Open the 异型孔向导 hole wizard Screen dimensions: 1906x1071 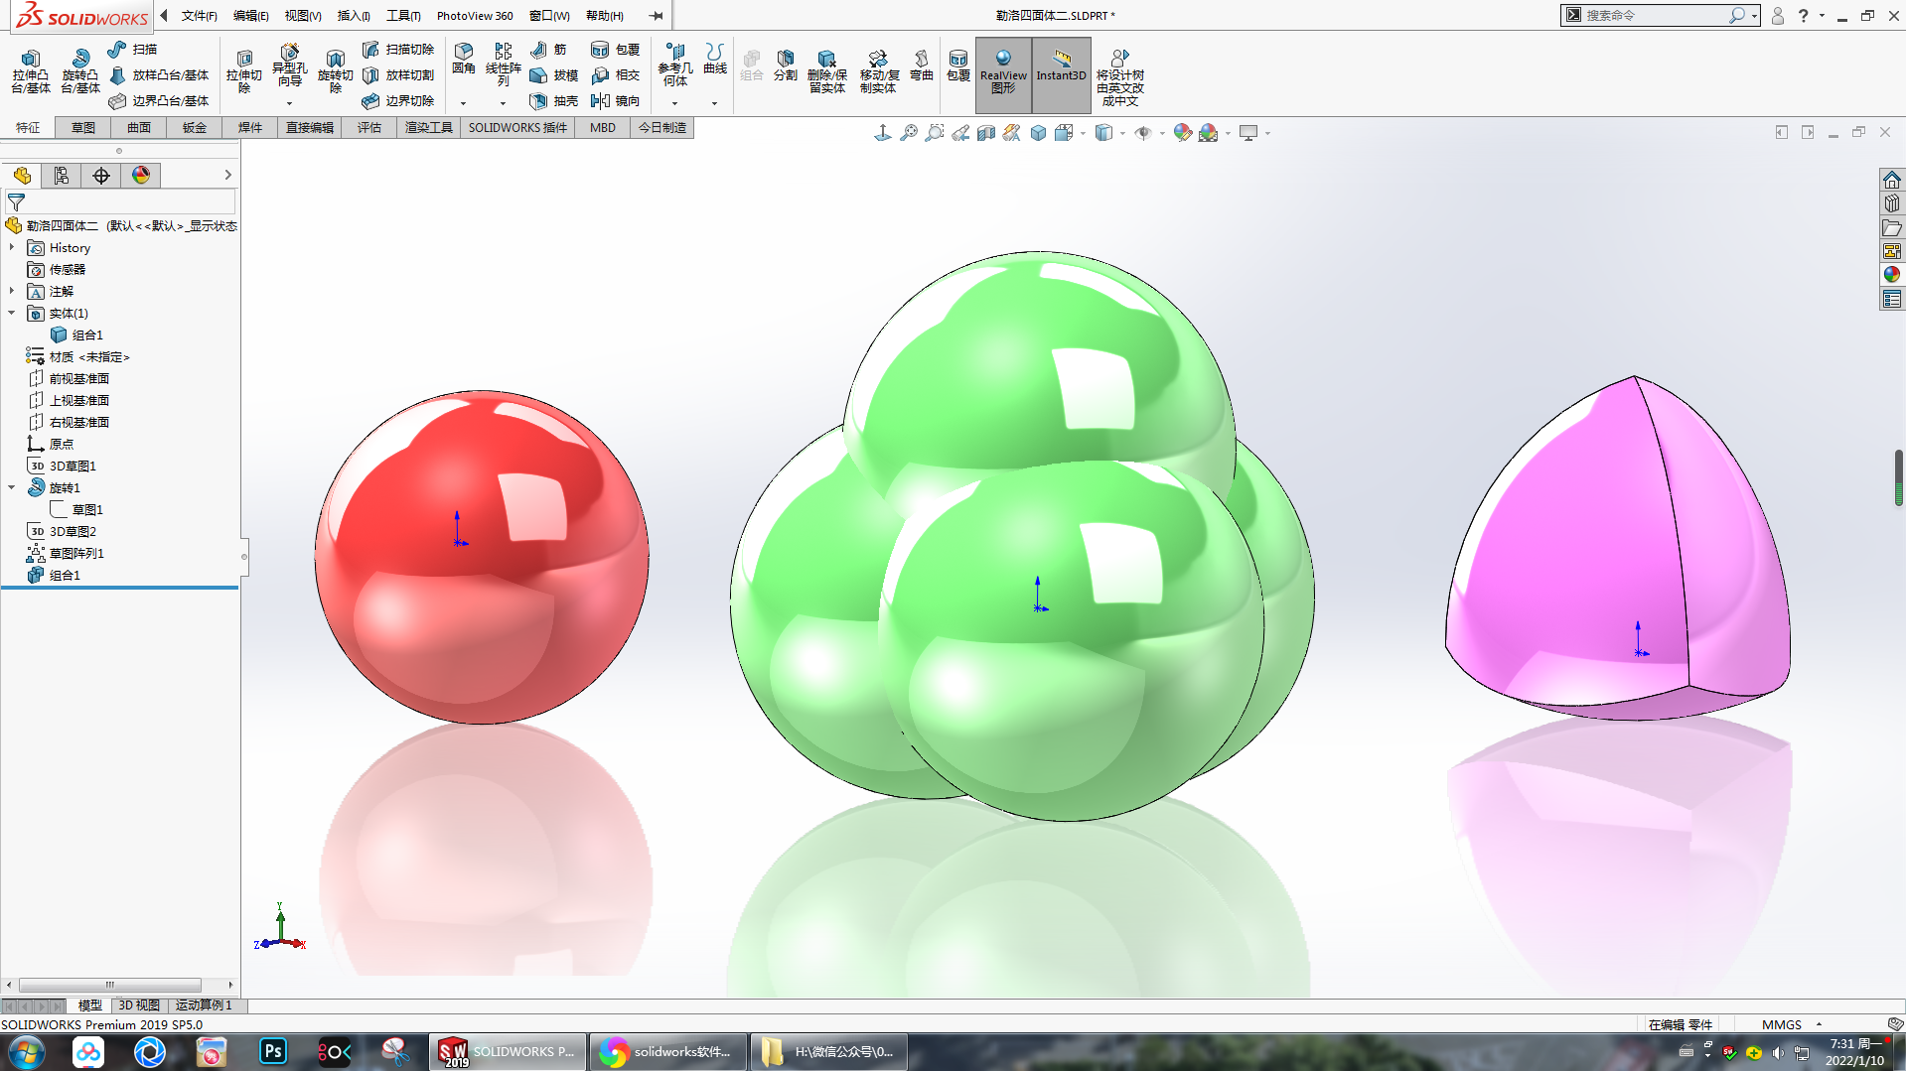coord(289,66)
